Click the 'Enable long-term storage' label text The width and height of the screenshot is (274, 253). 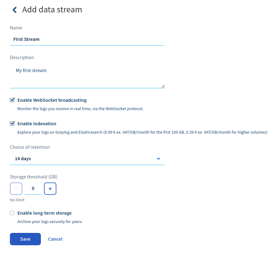[x=45, y=213]
